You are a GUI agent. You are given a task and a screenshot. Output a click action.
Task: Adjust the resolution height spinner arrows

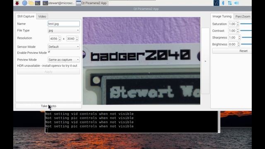tap(77, 38)
